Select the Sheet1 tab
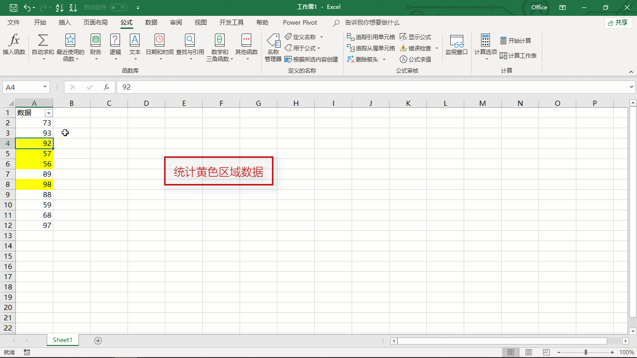The image size is (637, 358). point(63,340)
